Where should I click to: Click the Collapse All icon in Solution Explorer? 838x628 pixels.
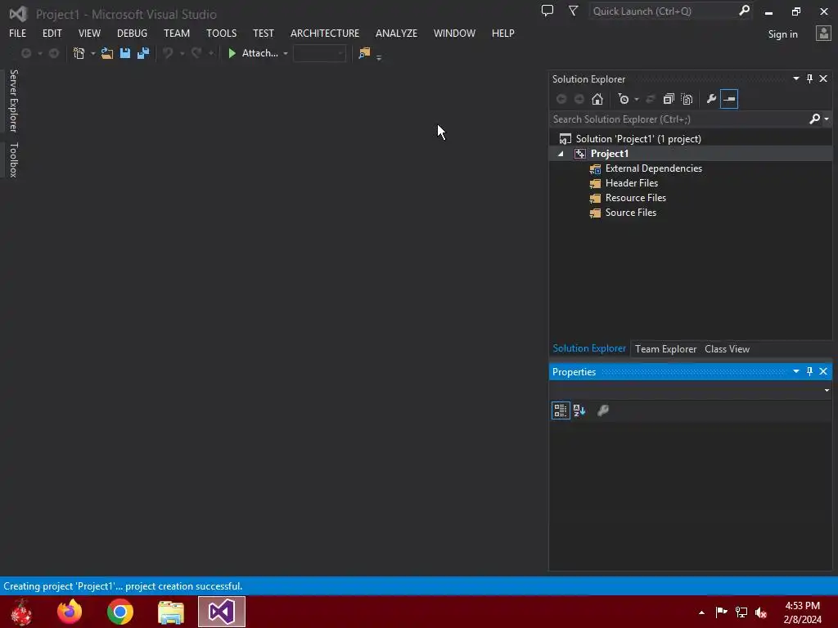[669, 99]
